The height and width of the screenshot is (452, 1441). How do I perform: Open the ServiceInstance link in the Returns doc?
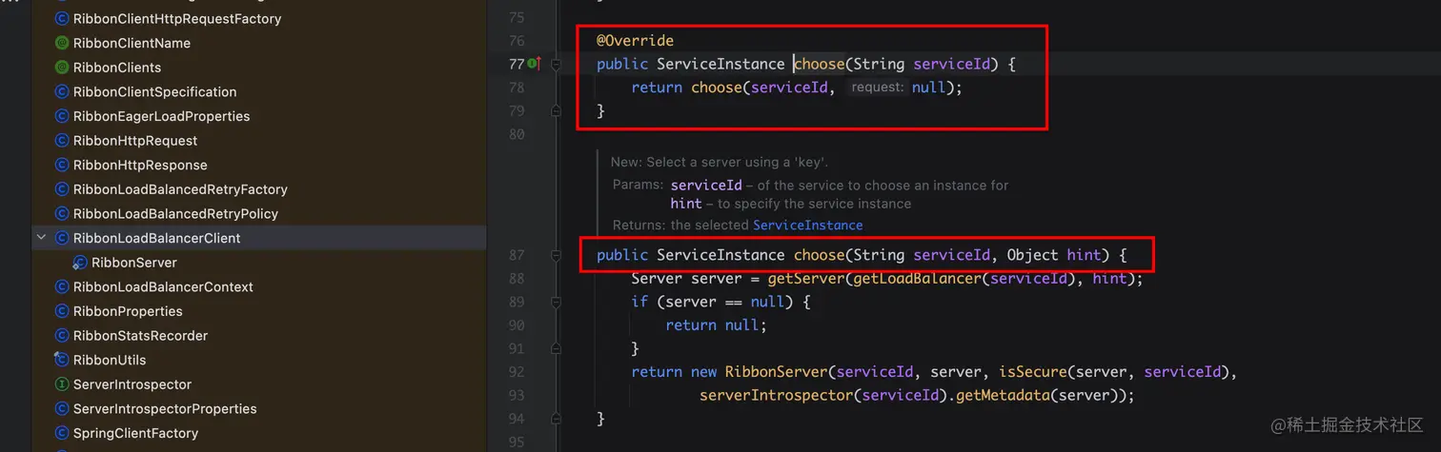tap(808, 226)
